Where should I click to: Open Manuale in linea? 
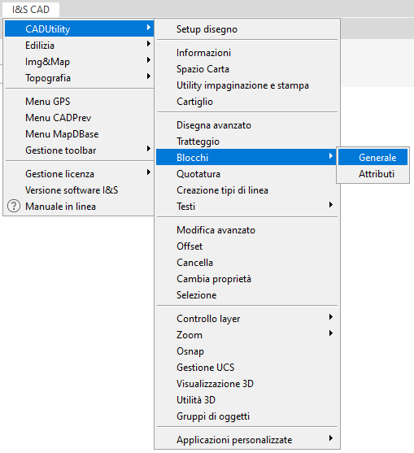click(79, 207)
